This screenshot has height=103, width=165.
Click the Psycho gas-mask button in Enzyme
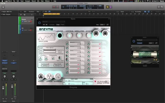41,77
